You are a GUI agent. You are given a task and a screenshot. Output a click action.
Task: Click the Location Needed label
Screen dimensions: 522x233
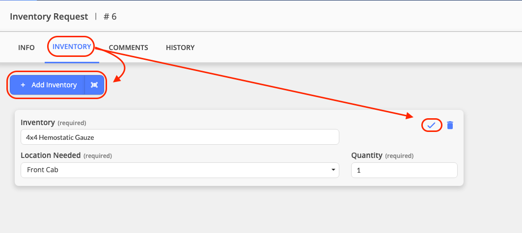coord(51,155)
